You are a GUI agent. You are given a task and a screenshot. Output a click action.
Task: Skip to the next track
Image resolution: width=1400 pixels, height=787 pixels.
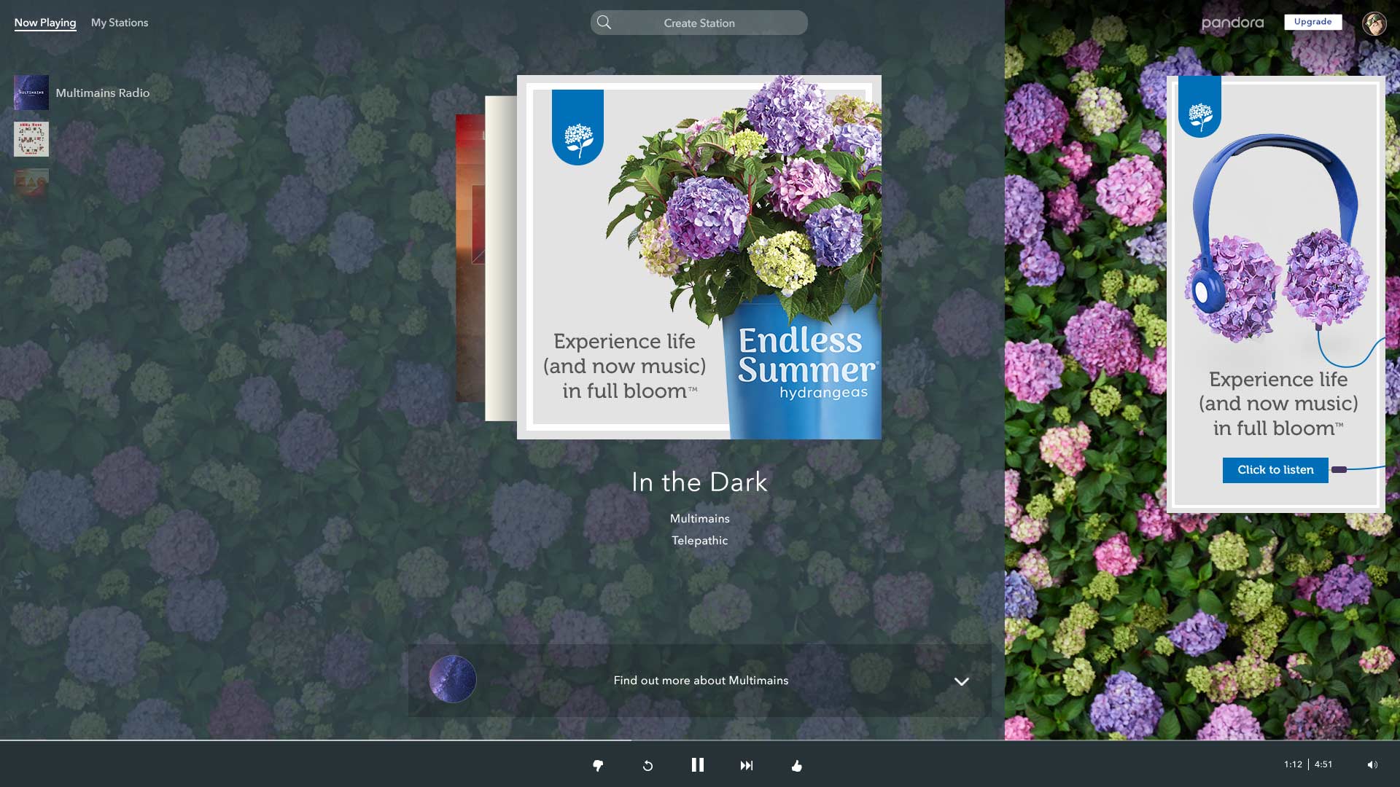click(x=747, y=765)
